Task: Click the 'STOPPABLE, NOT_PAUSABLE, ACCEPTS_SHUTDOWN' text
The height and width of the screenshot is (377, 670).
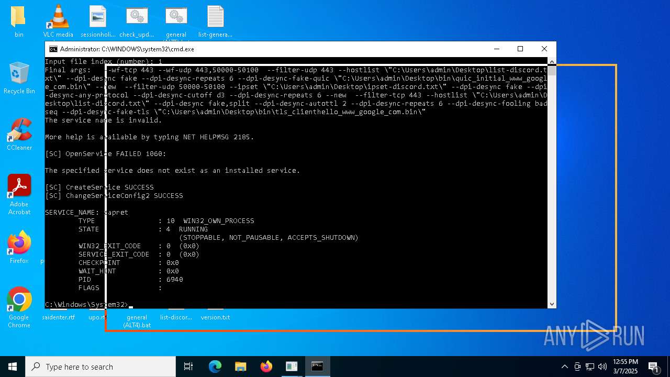Action: (269, 238)
